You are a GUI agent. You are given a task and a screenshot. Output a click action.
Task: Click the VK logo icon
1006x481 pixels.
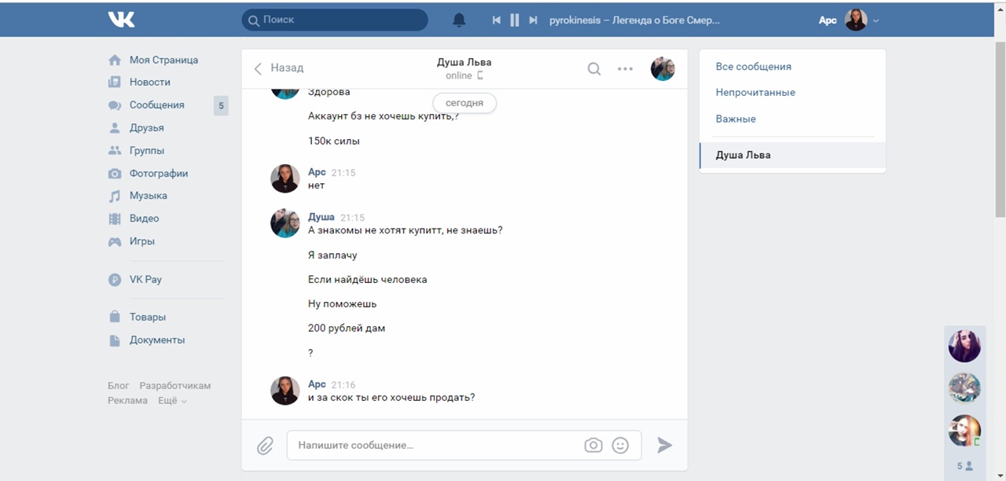pos(121,20)
